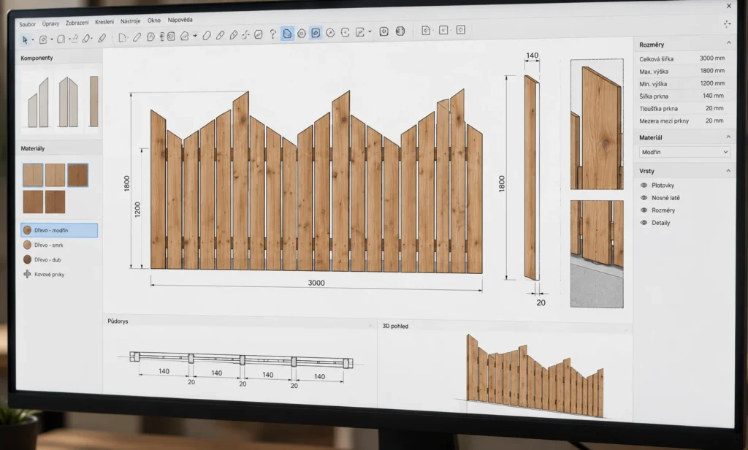This screenshot has width=748, height=450.
Task: Toggle the highlighted polygon shape tool
Action: pyautogui.click(x=287, y=34)
